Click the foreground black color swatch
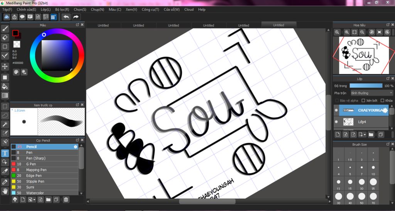 click(15, 33)
